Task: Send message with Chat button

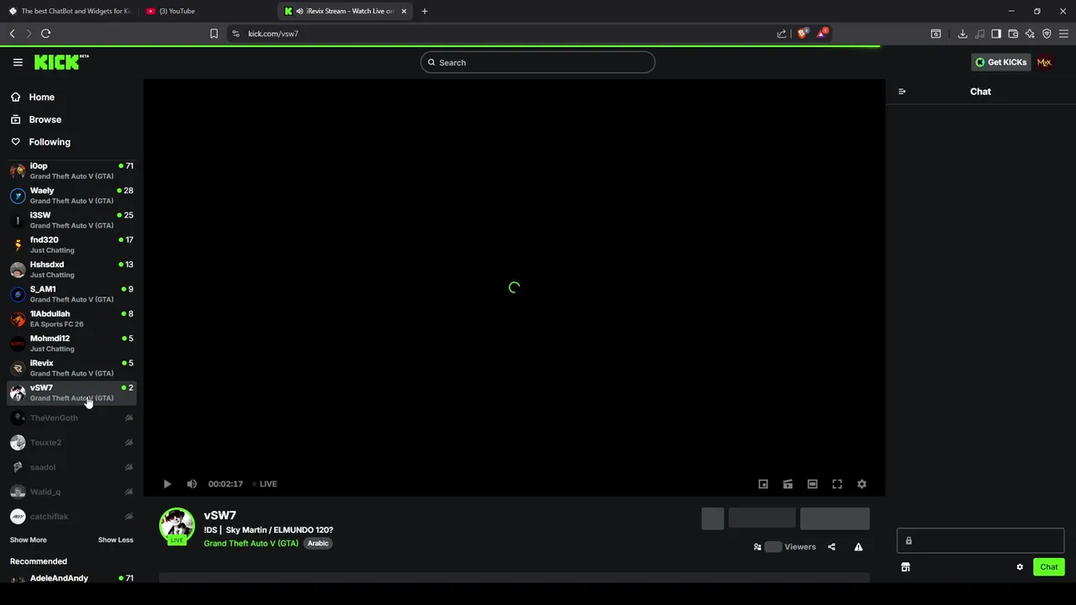Action: click(x=1048, y=567)
